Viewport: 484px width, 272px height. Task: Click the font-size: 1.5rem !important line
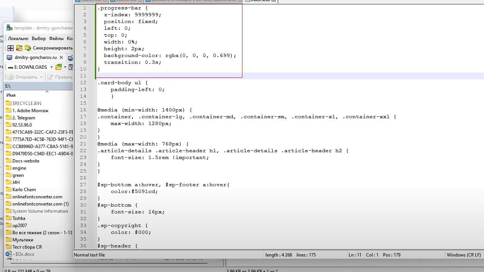pos(160,158)
